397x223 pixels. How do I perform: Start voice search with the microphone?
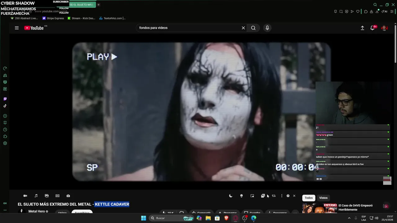pos(267,28)
